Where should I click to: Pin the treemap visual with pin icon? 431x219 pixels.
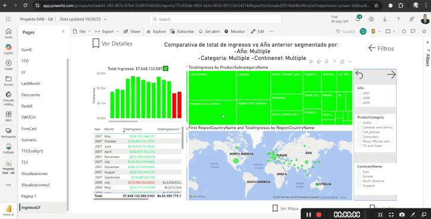coord(311,62)
